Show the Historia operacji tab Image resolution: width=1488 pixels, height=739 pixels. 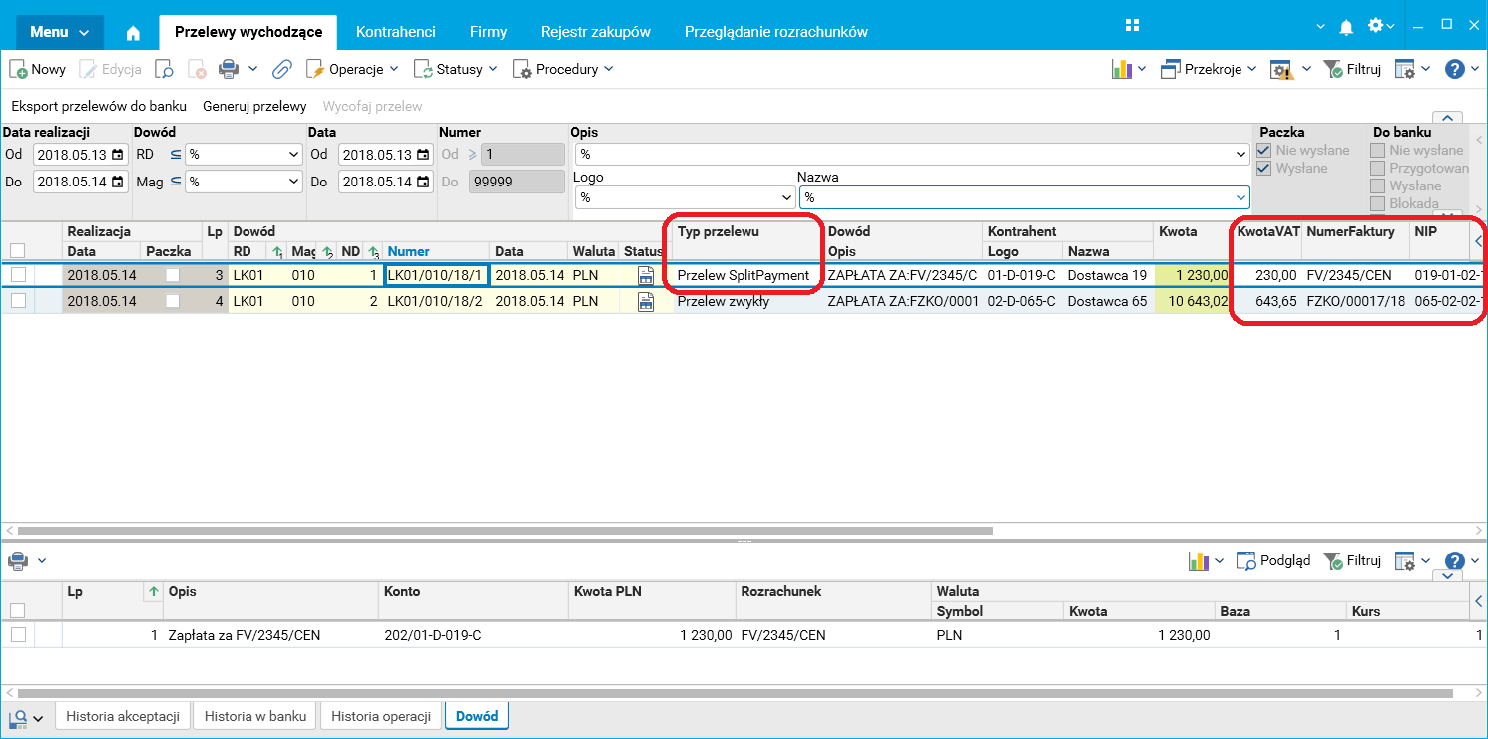[381, 716]
